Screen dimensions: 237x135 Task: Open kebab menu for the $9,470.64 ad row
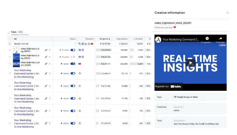(x=50, y=50)
